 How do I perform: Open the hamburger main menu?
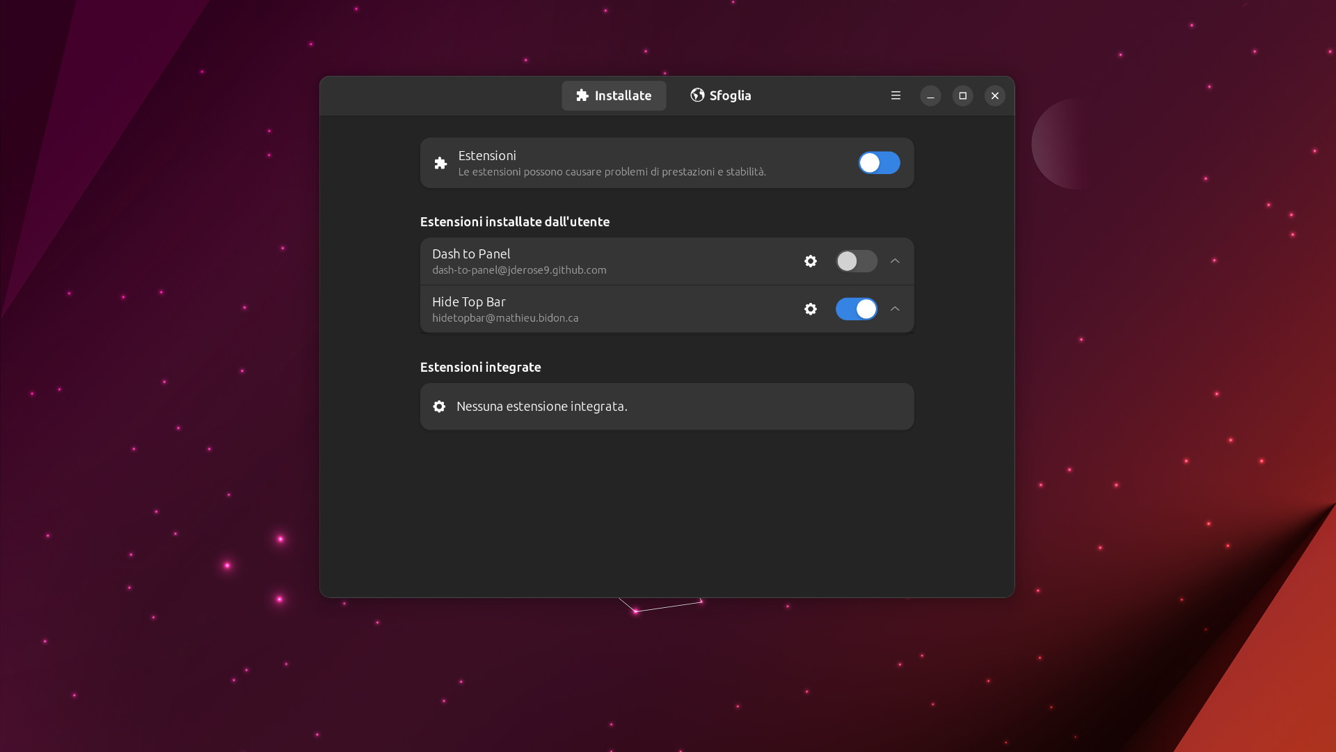click(x=896, y=95)
